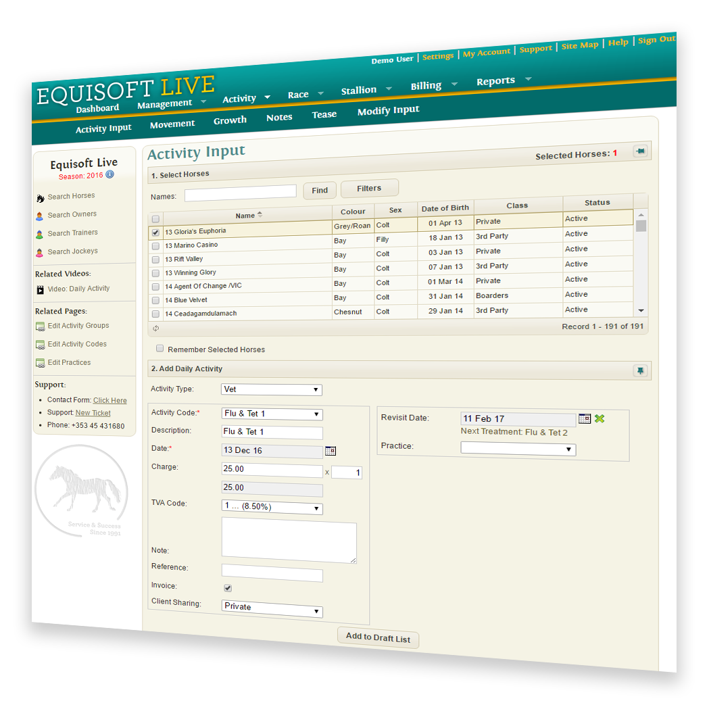
Task: Click the Search Jockeys person icon
Action: (x=40, y=253)
